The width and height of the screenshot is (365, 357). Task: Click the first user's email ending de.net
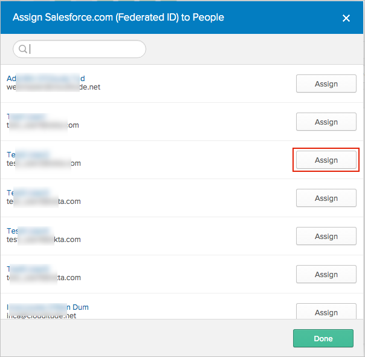53,87
